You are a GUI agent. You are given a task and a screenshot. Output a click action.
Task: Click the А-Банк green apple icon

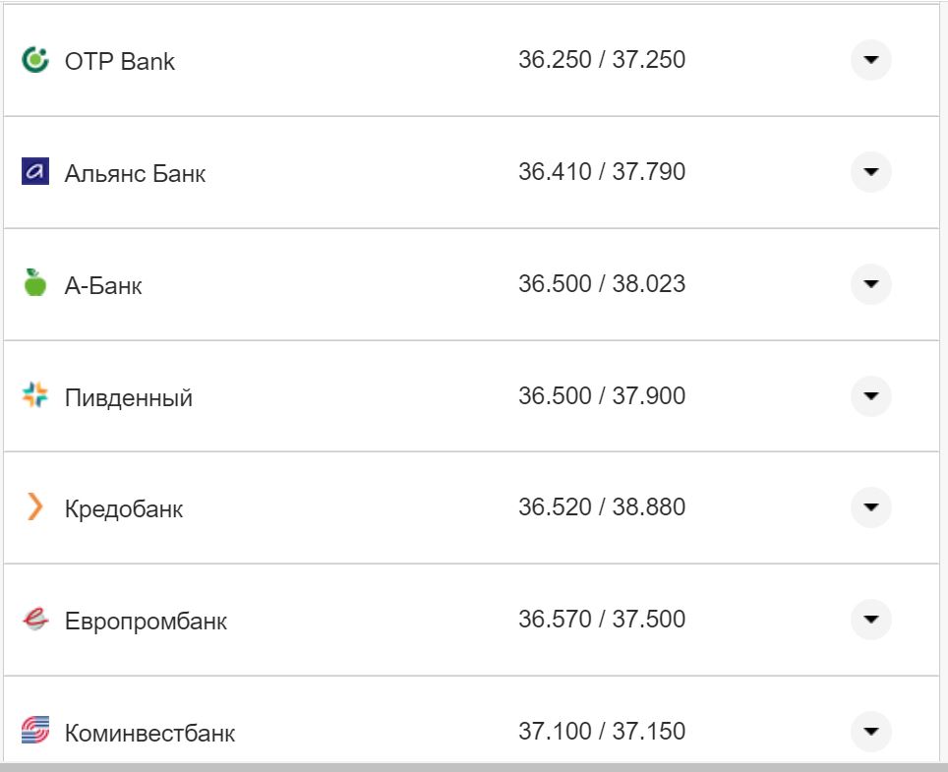(x=34, y=284)
